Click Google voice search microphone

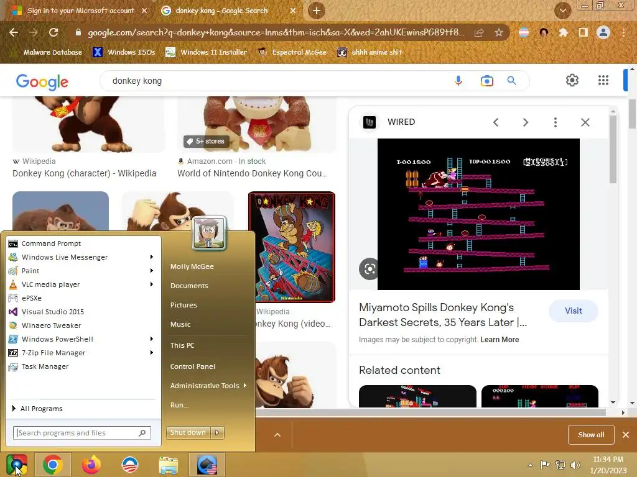(458, 81)
